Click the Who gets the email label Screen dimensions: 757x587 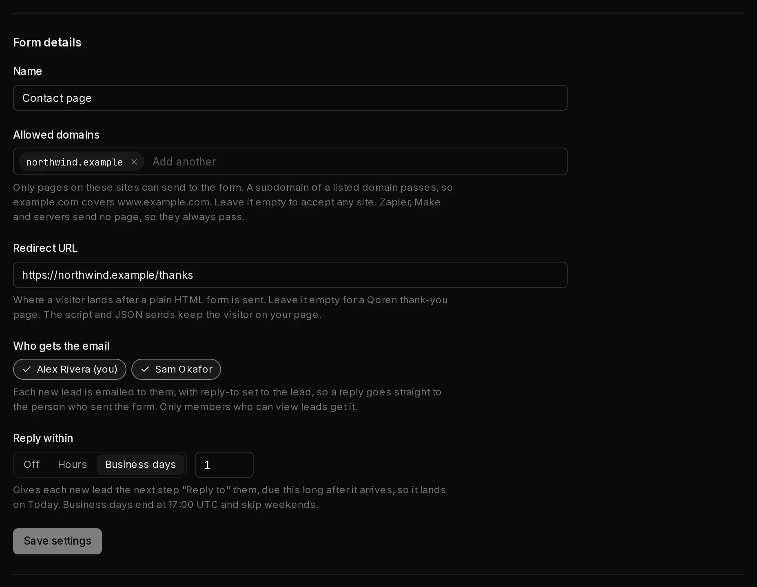click(61, 346)
